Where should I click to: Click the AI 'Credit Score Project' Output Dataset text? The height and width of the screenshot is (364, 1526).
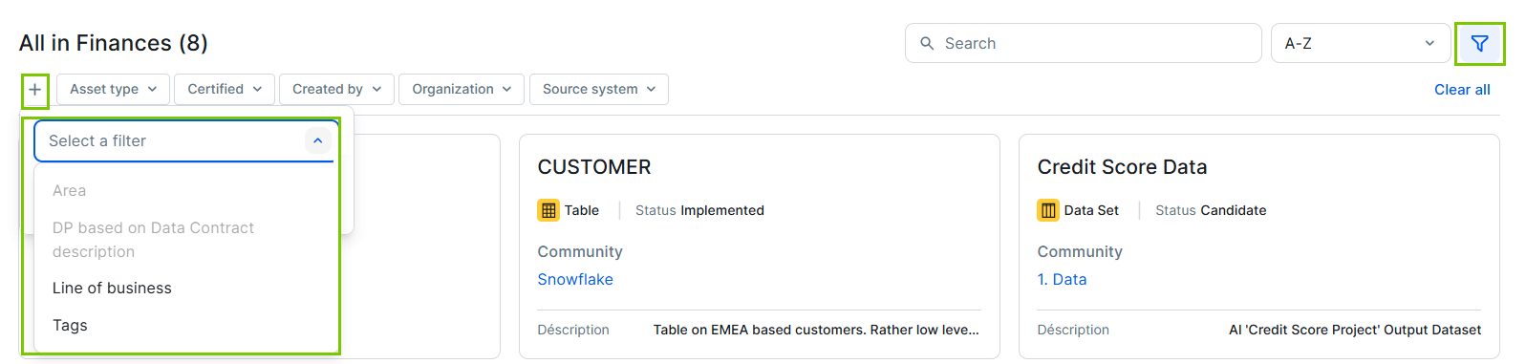1355,330
